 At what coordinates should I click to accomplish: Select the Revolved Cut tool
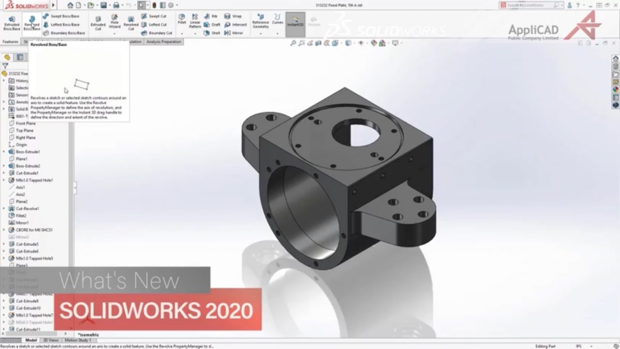click(x=131, y=23)
